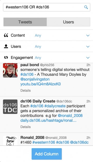Image resolution: width=93 pixels, height=162 pixels.
Task: Open paul bond's profile avatar
Action: (x=10, y=70)
